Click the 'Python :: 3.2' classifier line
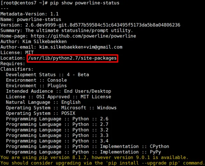 (x=57, y=130)
